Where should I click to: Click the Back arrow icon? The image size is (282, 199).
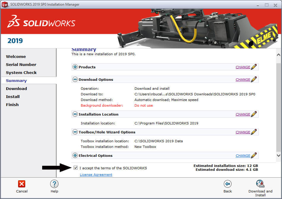(x=228, y=184)
